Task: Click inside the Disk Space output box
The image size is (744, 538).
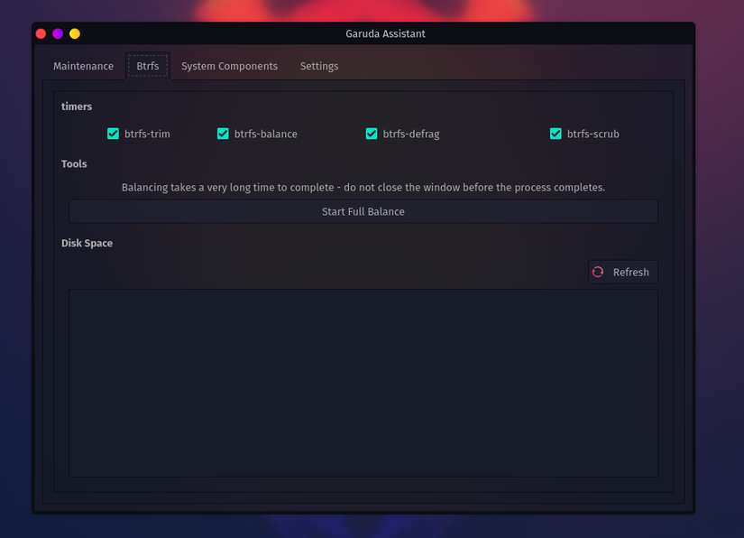Action: click(x=363, y=383)
